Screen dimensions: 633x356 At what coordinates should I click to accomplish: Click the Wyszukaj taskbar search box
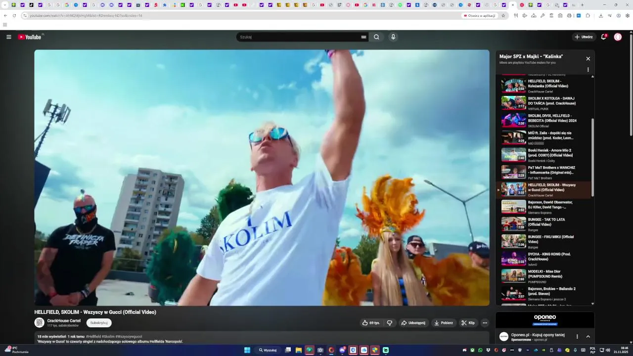(268, 350)
